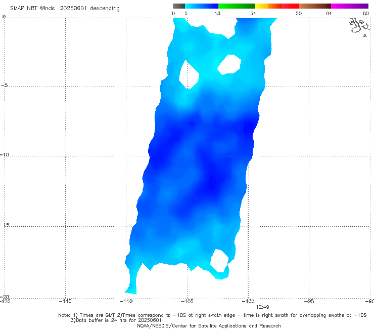The height and width of the screenshot is (329, 374).
Task: Click the yellow segment of the color bar
Action: pyautogui.click(x=262, y=6)
